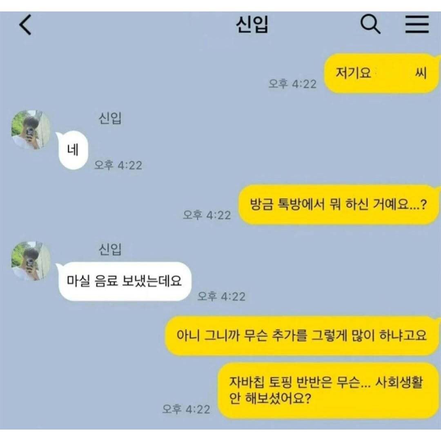
Task: Tap sender name 신입 above 네 bubble
Action: click(x=110, y=118)
